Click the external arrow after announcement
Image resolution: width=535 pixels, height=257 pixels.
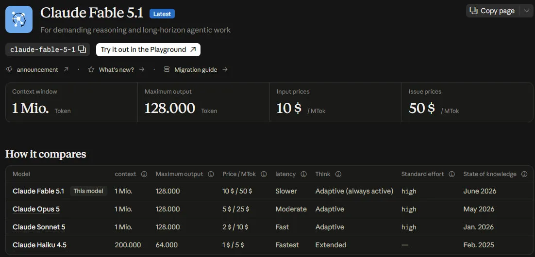pyautogui.click(x=66, y=69)
